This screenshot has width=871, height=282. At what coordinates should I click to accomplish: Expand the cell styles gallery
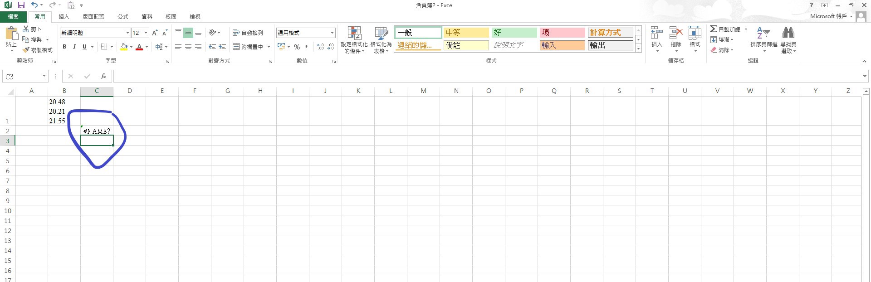coord(638,48)
